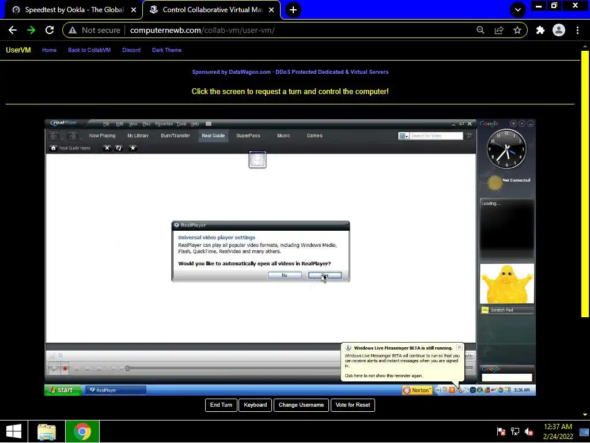This screenshot has width=590, height=443.
Task: Click the Chrome address bar URL
Action: 202,30
